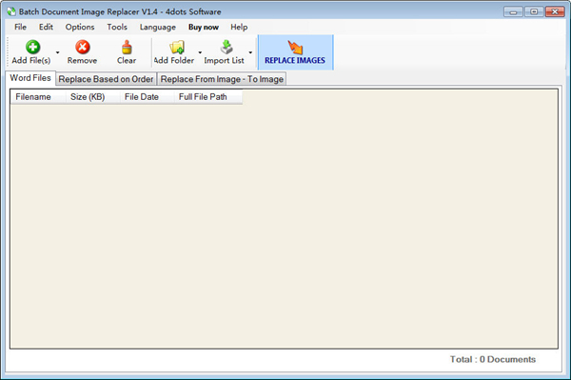Image resolution: width=571 pixels, height=380 pixels.
Task: Minimize the application window
Action: [513, 11]
